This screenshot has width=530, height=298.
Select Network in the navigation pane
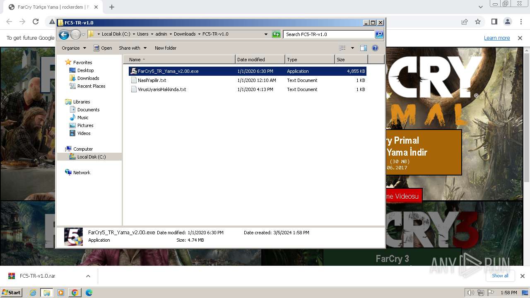[82, 173]
